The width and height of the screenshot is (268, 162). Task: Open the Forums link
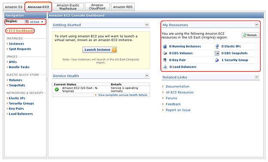(x=172, y=98)
